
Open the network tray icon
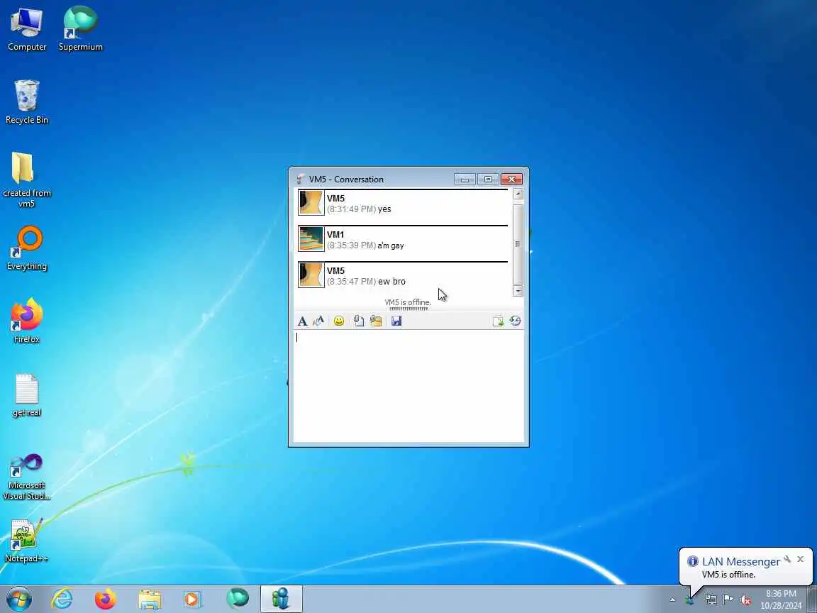click(711, 600)
